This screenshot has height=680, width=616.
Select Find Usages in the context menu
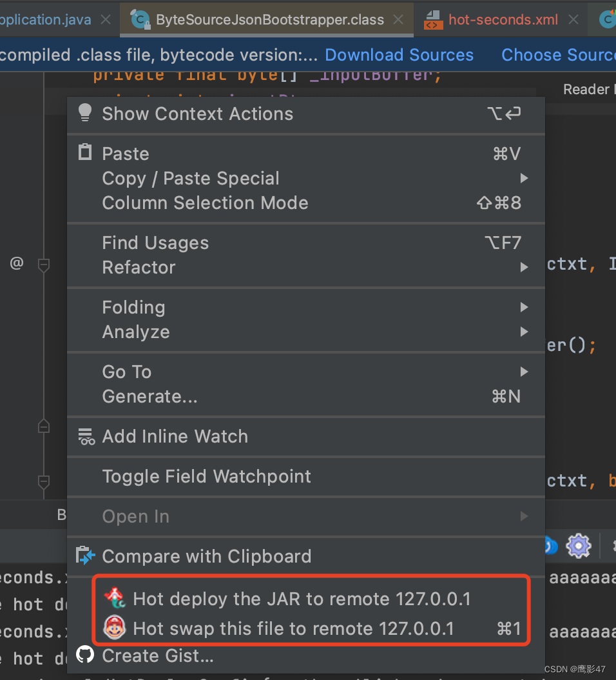(x=155, y=243)
